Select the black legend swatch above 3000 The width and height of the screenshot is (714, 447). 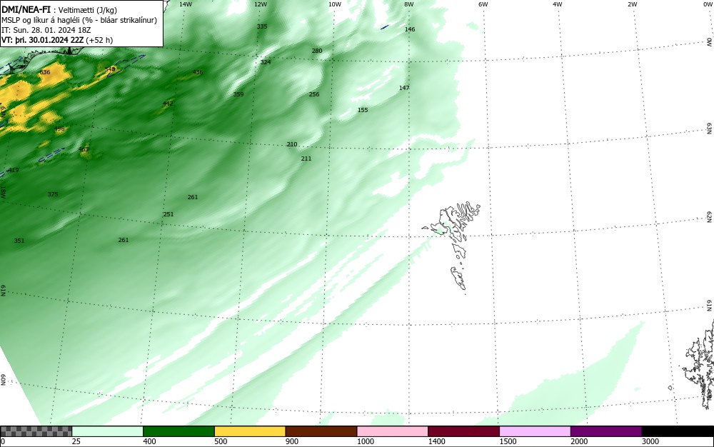pyautogui.click(x=678, y=431)
